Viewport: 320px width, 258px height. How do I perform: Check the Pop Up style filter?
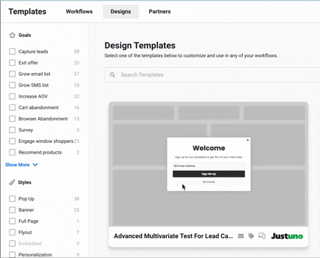point(13,199)
